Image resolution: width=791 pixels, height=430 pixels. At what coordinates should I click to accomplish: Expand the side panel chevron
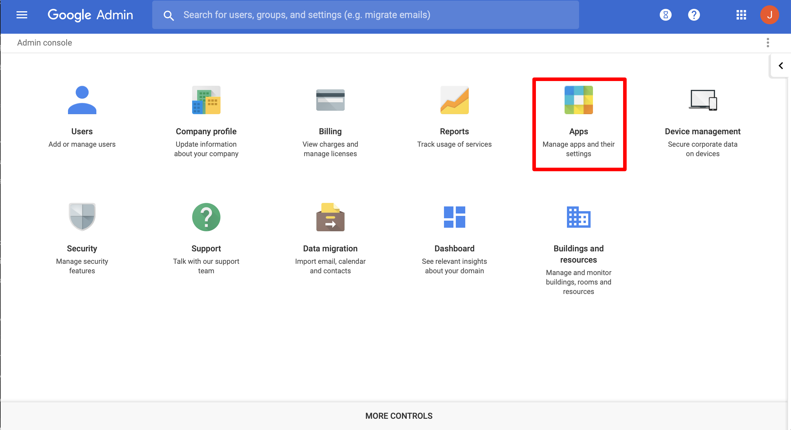(781, 66)
